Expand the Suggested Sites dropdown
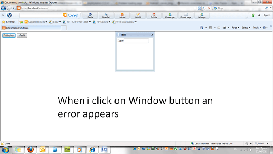Image resolution: width=273 pixels, height=154 pixels. click(x=46, y=22)
